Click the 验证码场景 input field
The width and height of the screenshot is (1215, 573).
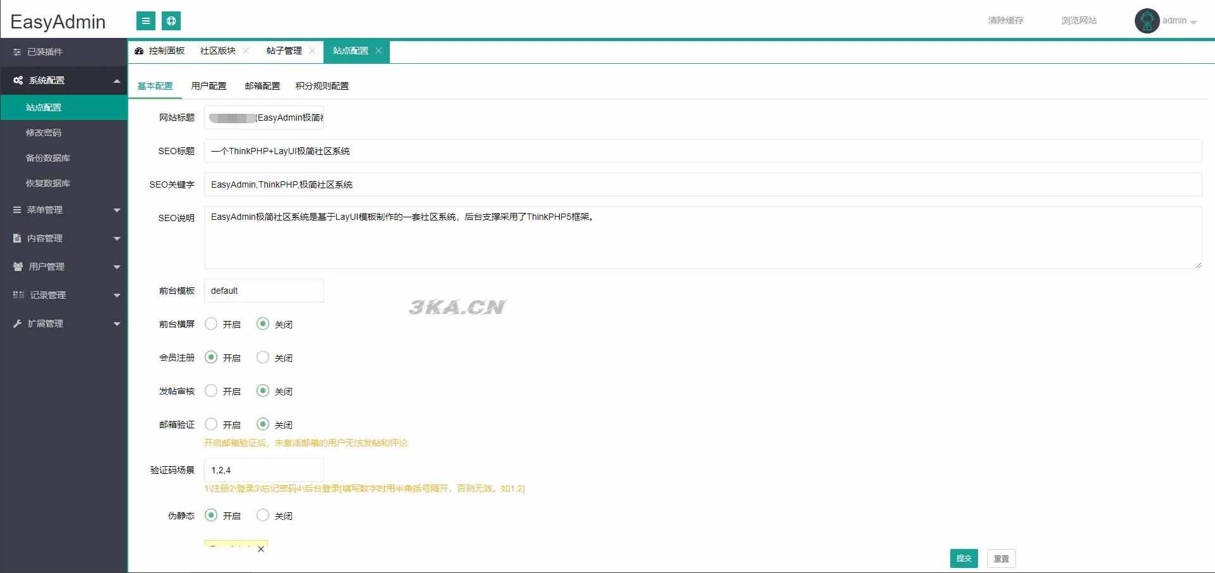(263, 470)
